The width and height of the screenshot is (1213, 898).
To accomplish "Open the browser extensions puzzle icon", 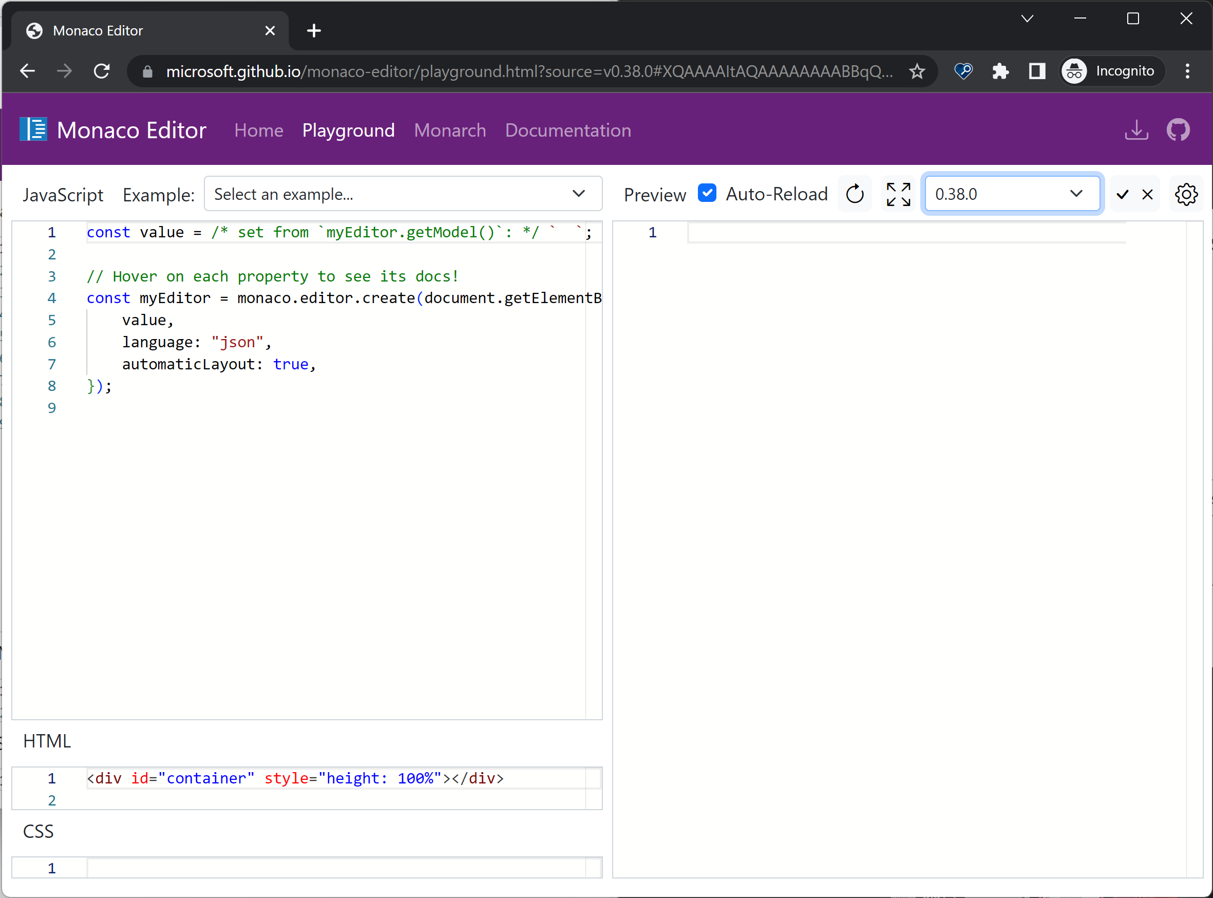I will pos(1000,71).
